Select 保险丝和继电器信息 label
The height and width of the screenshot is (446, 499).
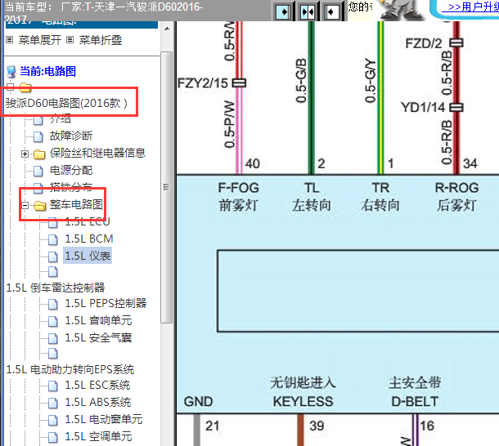97,153
